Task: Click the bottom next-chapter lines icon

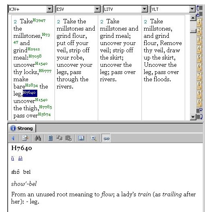Action: tap(200, 117)
